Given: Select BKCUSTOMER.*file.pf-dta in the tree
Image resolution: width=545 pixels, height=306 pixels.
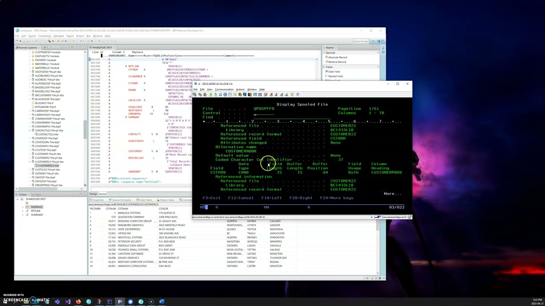Looking at the screenshot, I should [x=49, y=95].
